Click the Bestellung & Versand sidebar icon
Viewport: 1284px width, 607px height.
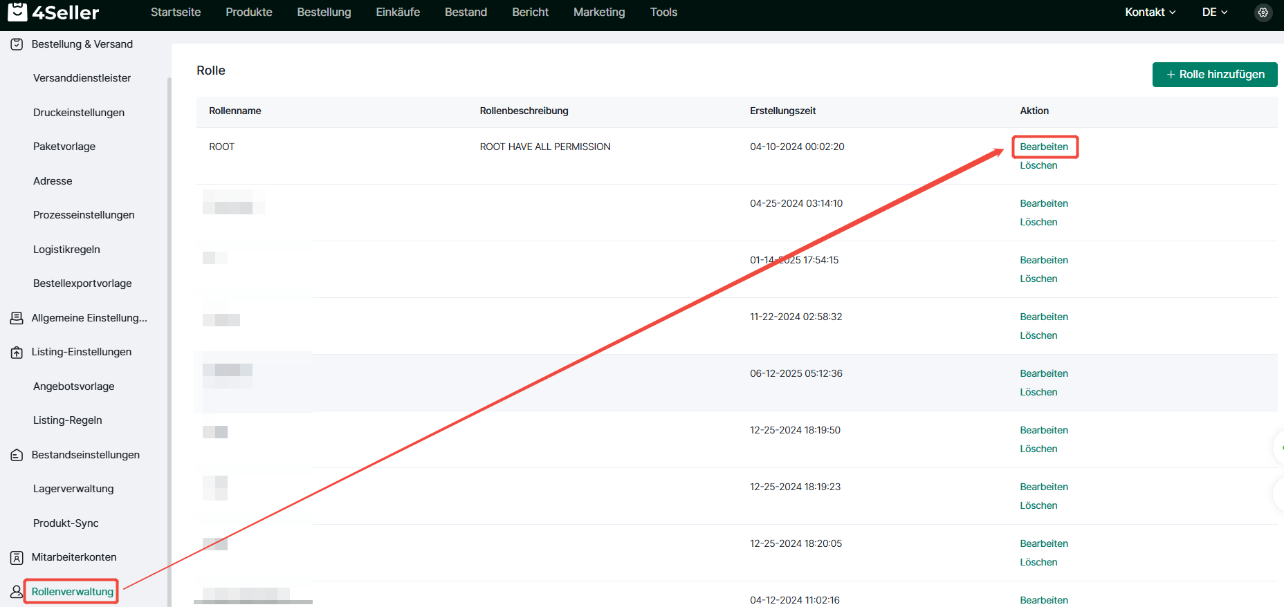click(x=17, y=44)
